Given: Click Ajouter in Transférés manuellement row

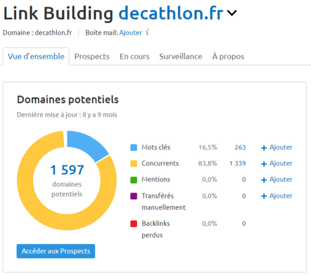Looking at the screenshot, I should point(281,196).
